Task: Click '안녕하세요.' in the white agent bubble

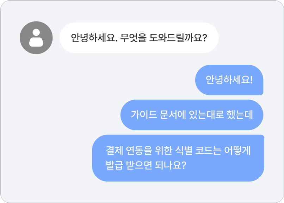Action: pyautogui.click(x=94, y=38)
